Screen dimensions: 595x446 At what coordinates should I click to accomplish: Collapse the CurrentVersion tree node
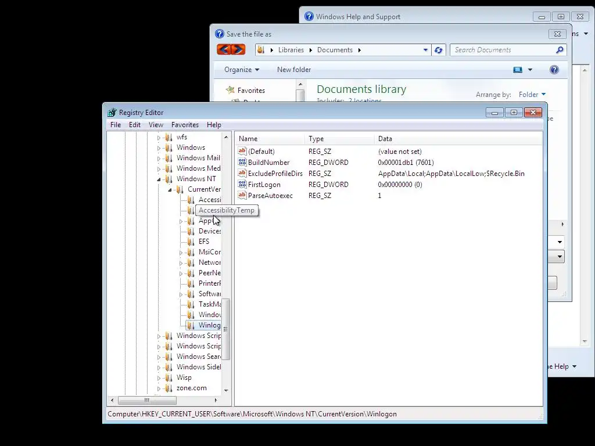pos(170,190)
